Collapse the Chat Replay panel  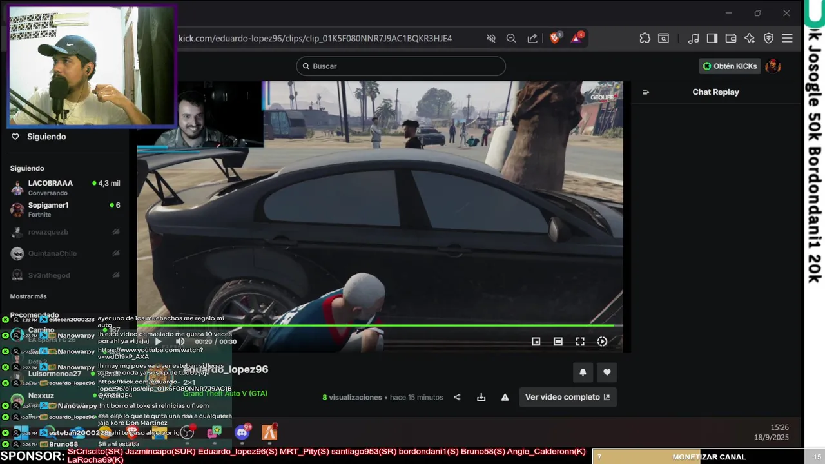[646, 92]
